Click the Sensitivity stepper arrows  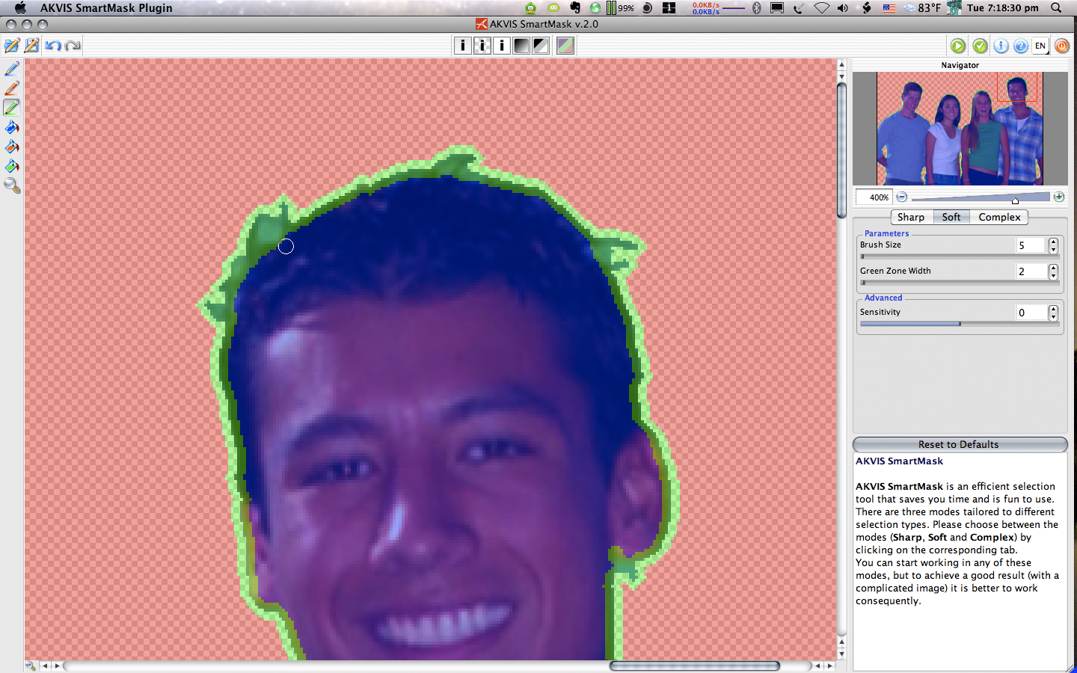(1053, 313)
